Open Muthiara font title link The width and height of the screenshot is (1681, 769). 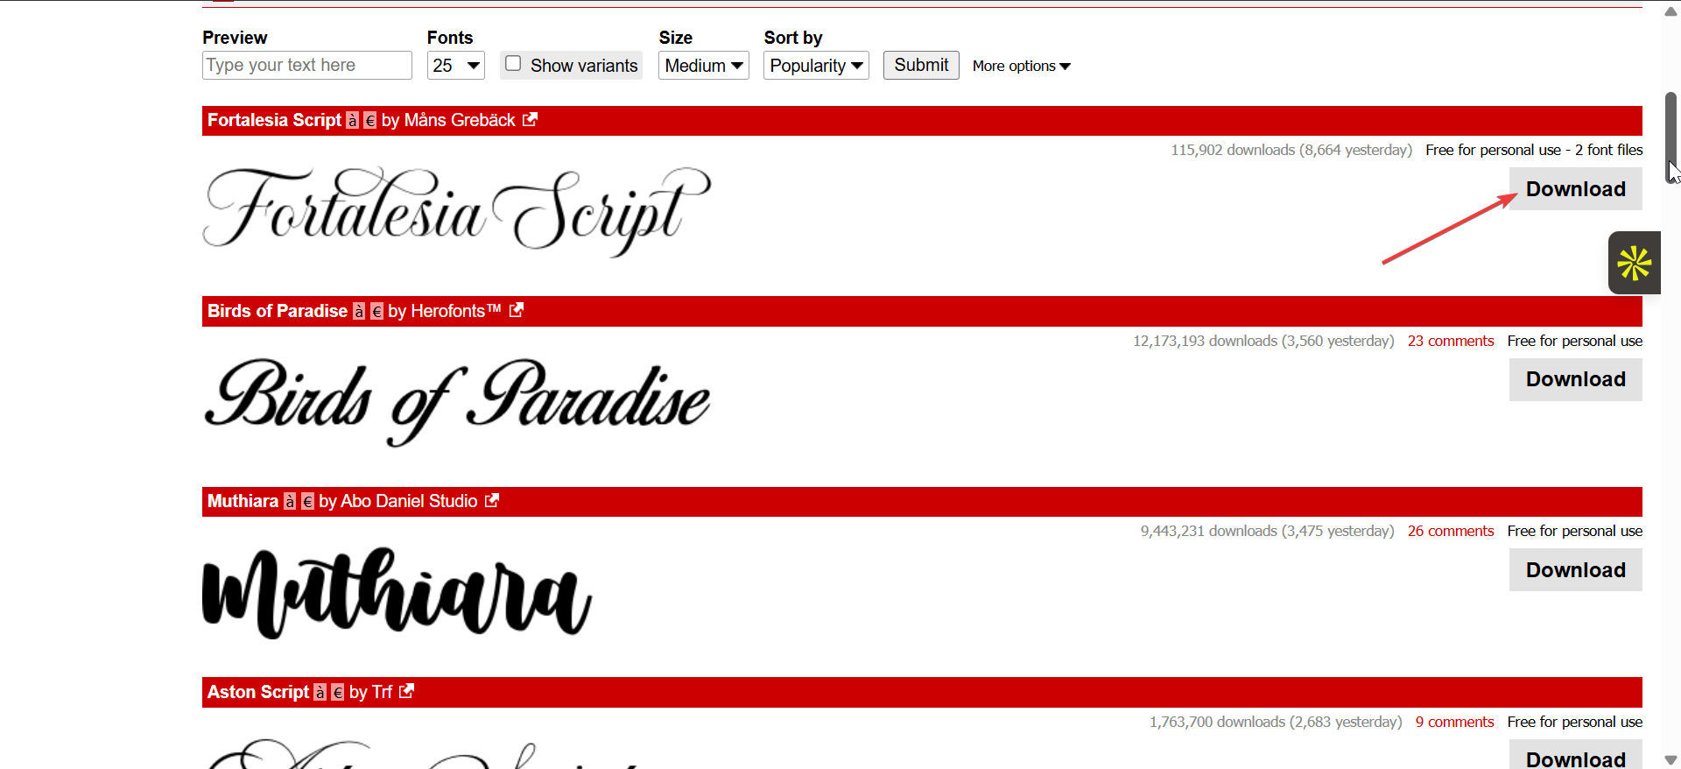(x=243, y=502)
